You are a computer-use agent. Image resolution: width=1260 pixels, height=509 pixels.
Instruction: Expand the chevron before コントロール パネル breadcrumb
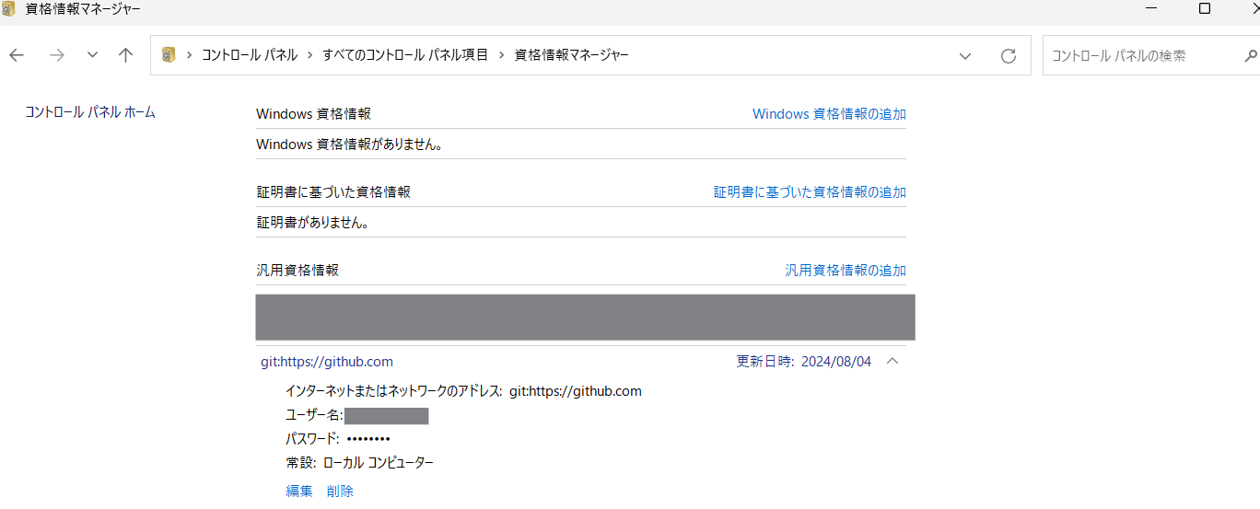190,55
